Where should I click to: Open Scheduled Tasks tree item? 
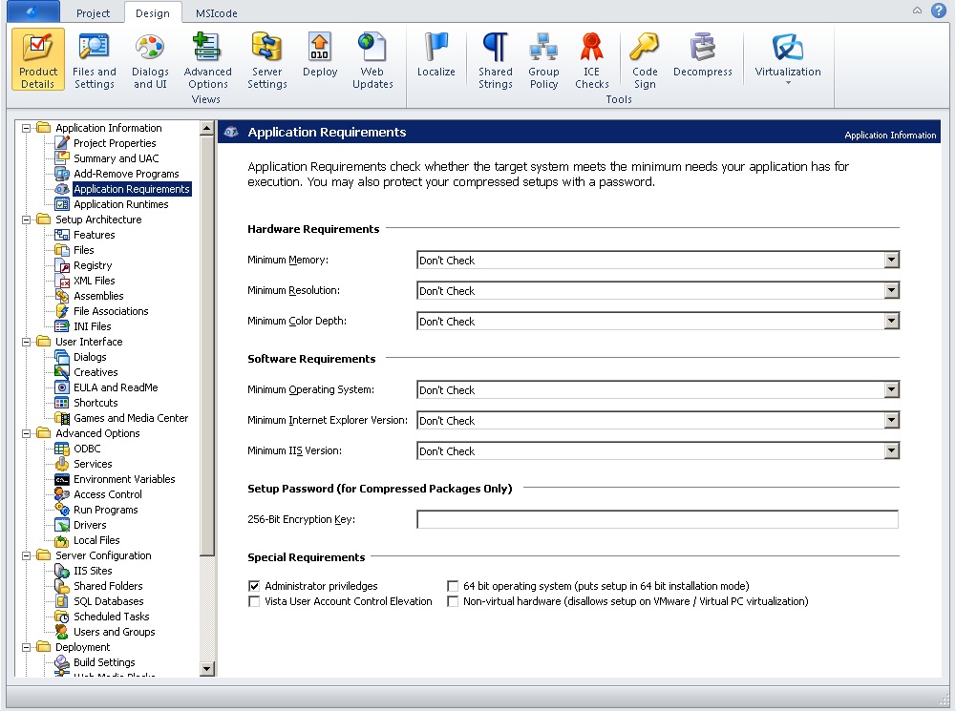pyautogui.click(x=112, y=617)
